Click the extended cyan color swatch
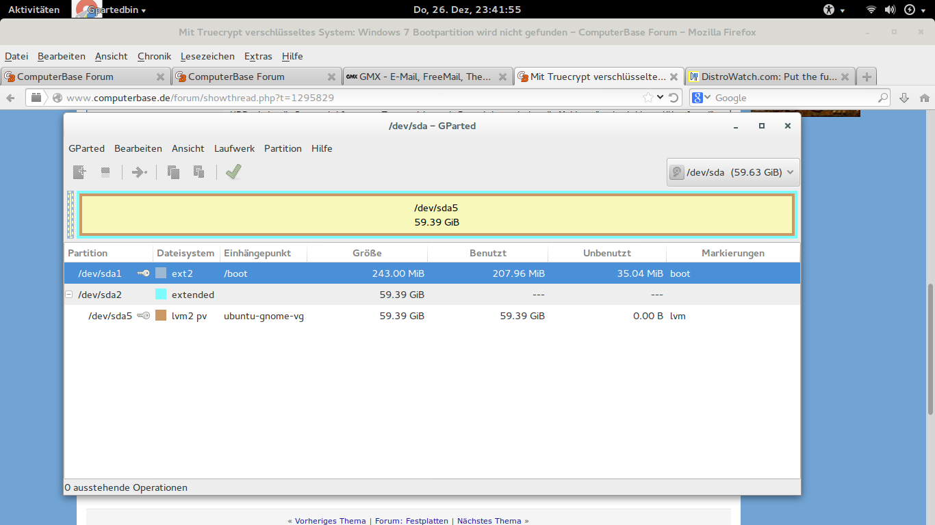 (161, 295)
